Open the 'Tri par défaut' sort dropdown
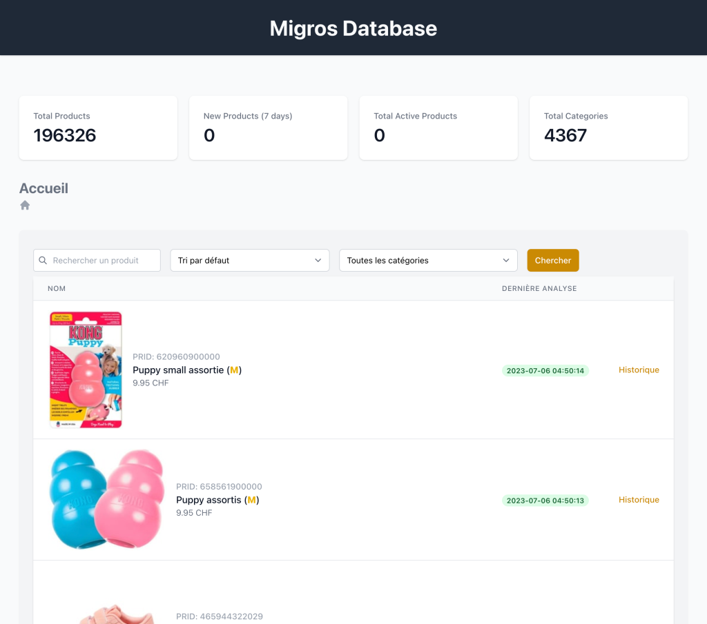The width and height of the screenshot is (707, 624). click(249, 261)
